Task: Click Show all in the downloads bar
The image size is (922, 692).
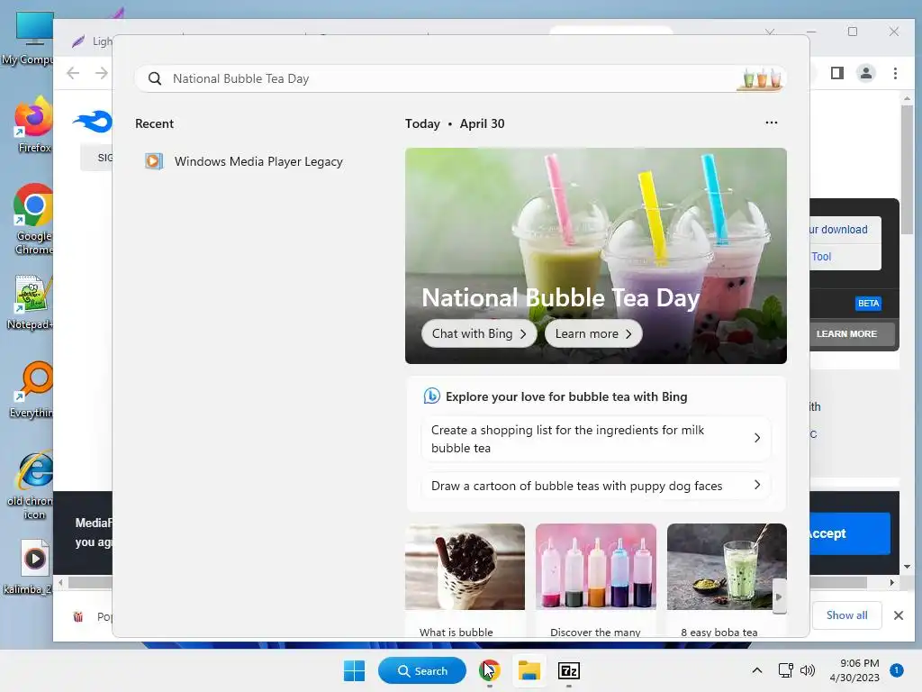Action: pyautogui.click(x=846, y=615)
